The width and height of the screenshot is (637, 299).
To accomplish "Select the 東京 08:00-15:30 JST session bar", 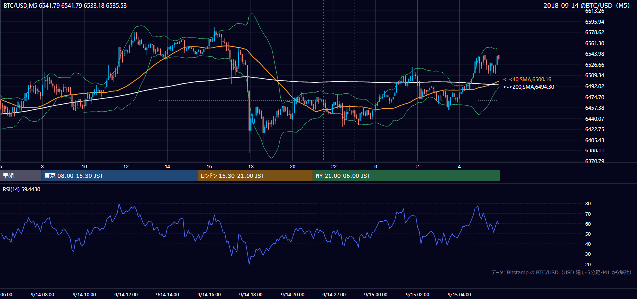I will pos(120,176).
